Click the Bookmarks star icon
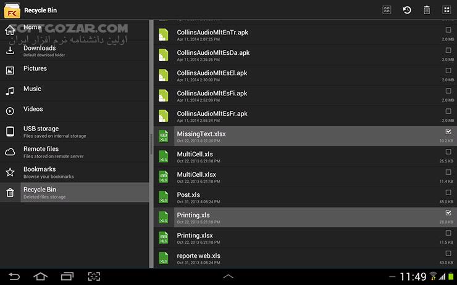Image resolution: width=457 pixels, height=285 pixels. click(10, 172)
